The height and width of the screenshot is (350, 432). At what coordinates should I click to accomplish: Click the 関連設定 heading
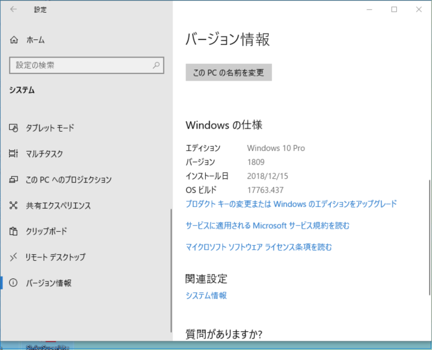(206, 278)
